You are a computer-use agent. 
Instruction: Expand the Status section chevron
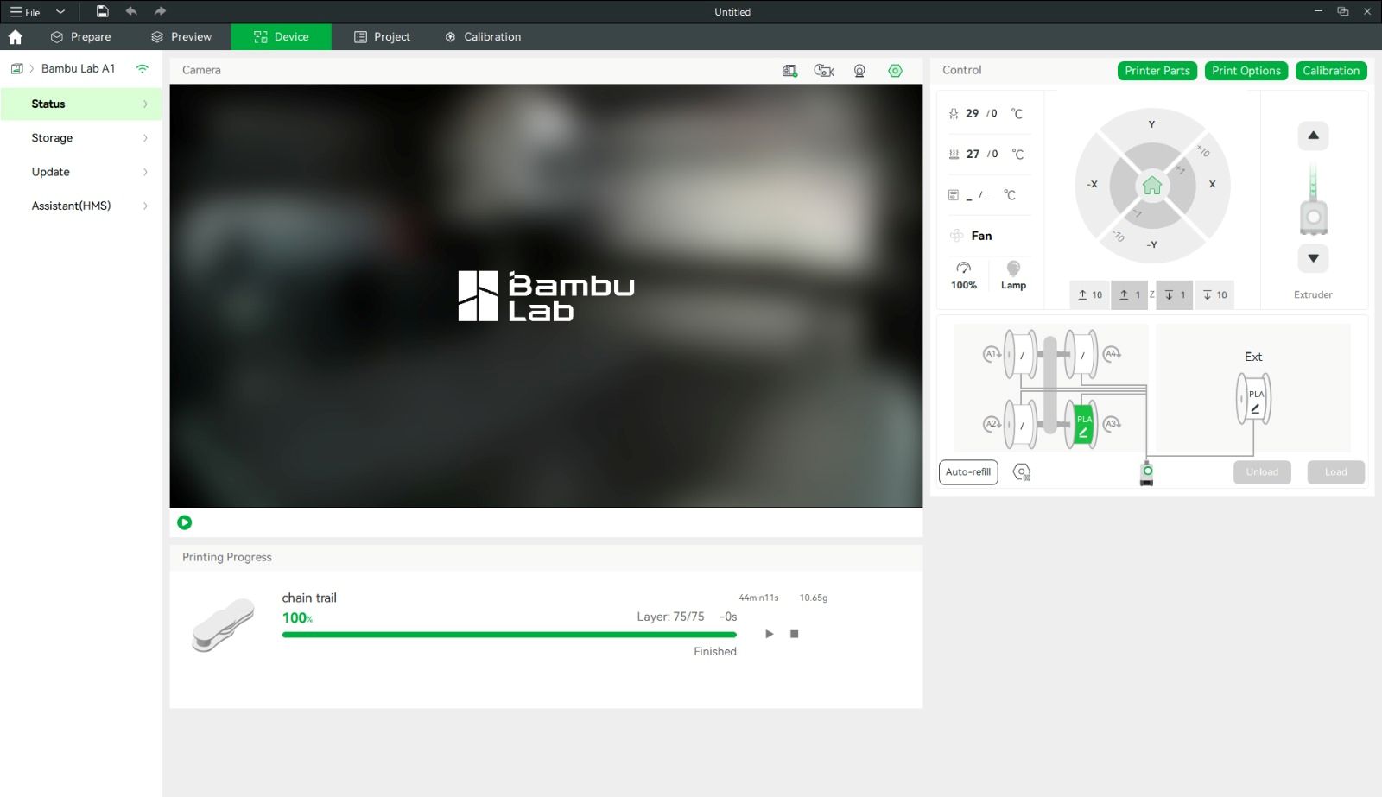(x=145, y=104)
